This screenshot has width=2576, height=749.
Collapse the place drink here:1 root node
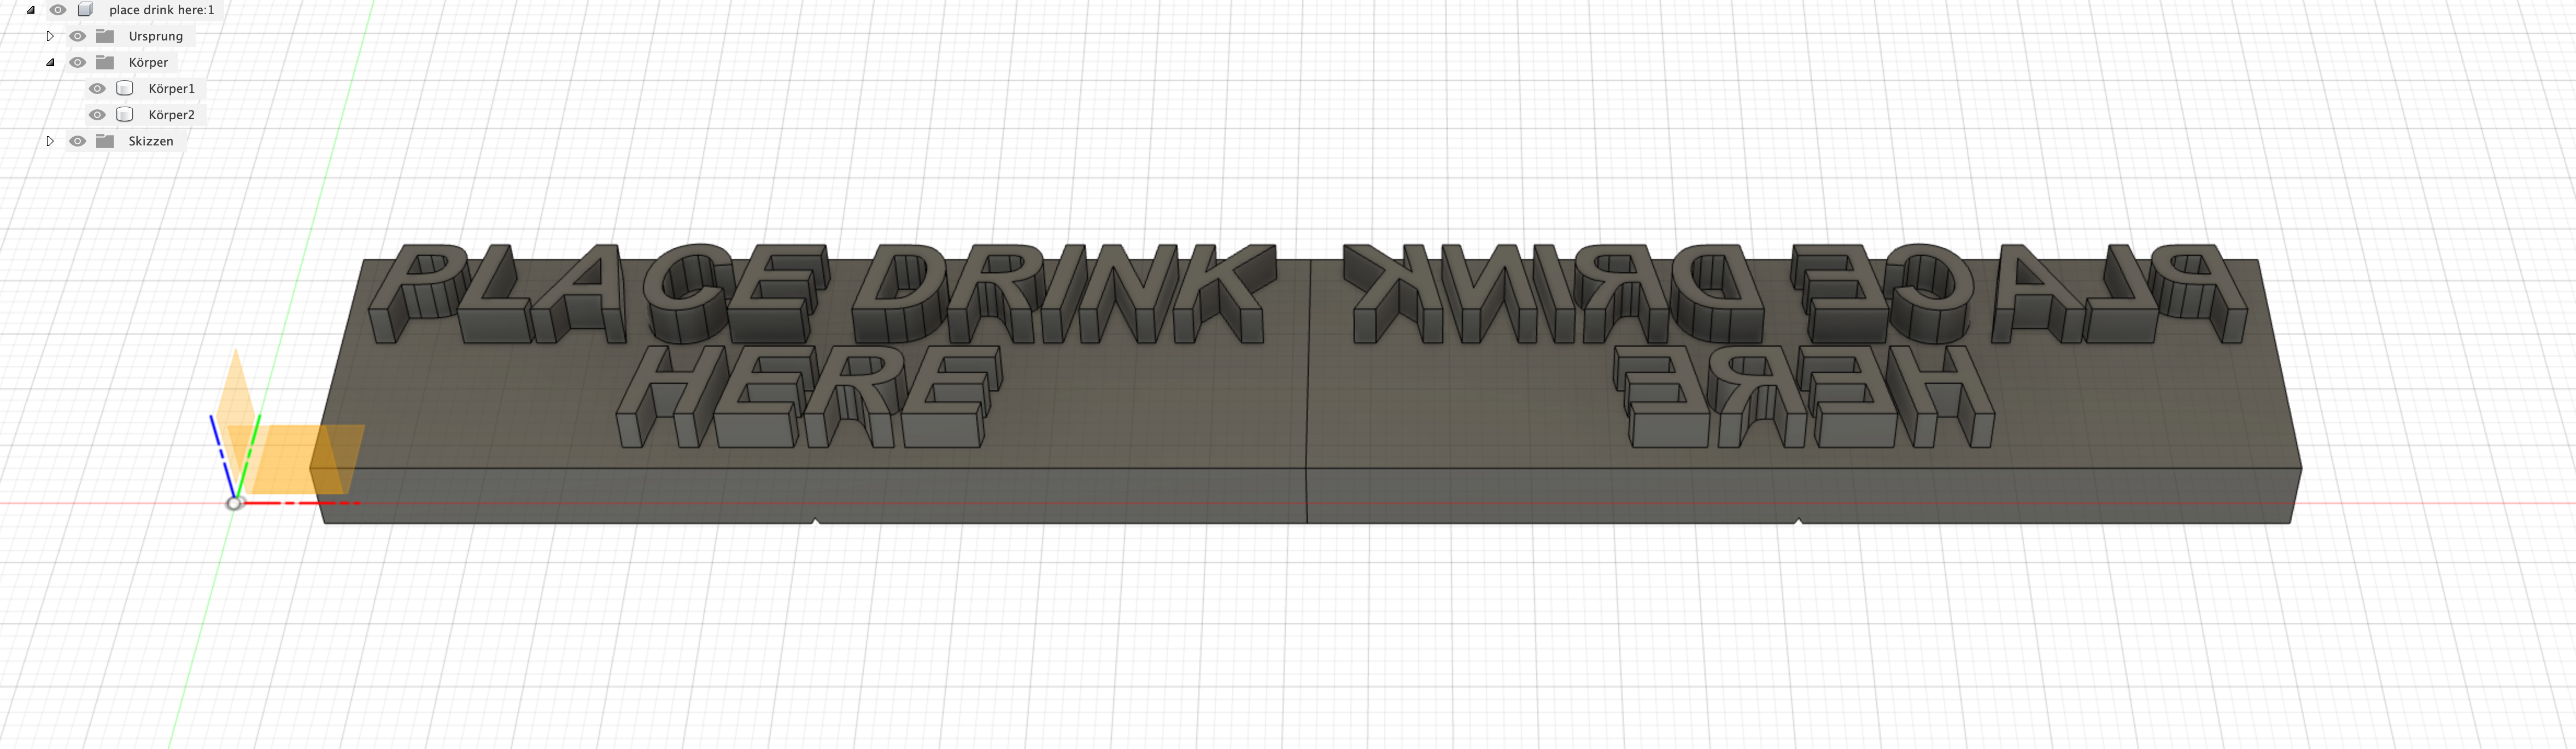(x=31, y=10)
